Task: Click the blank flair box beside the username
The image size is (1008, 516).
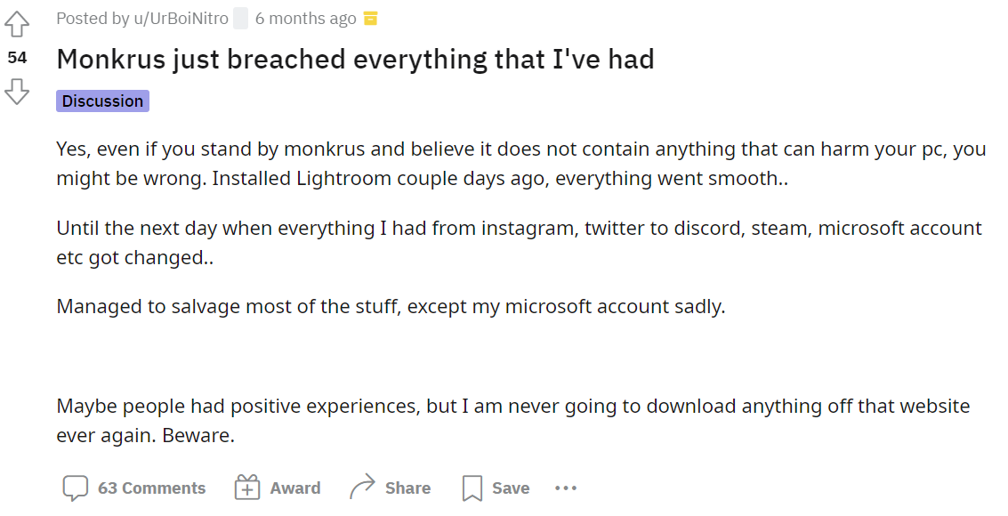Action: click(x=240, y=19)
